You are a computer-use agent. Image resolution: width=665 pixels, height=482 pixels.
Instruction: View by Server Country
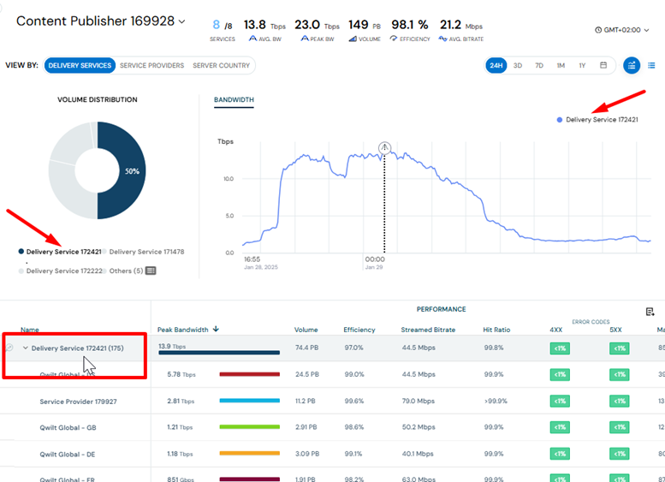point(221,65)
